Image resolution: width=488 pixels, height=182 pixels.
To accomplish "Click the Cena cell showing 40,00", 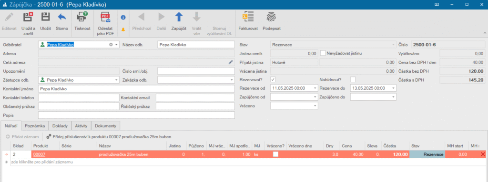I will click(x=352, y=154).
